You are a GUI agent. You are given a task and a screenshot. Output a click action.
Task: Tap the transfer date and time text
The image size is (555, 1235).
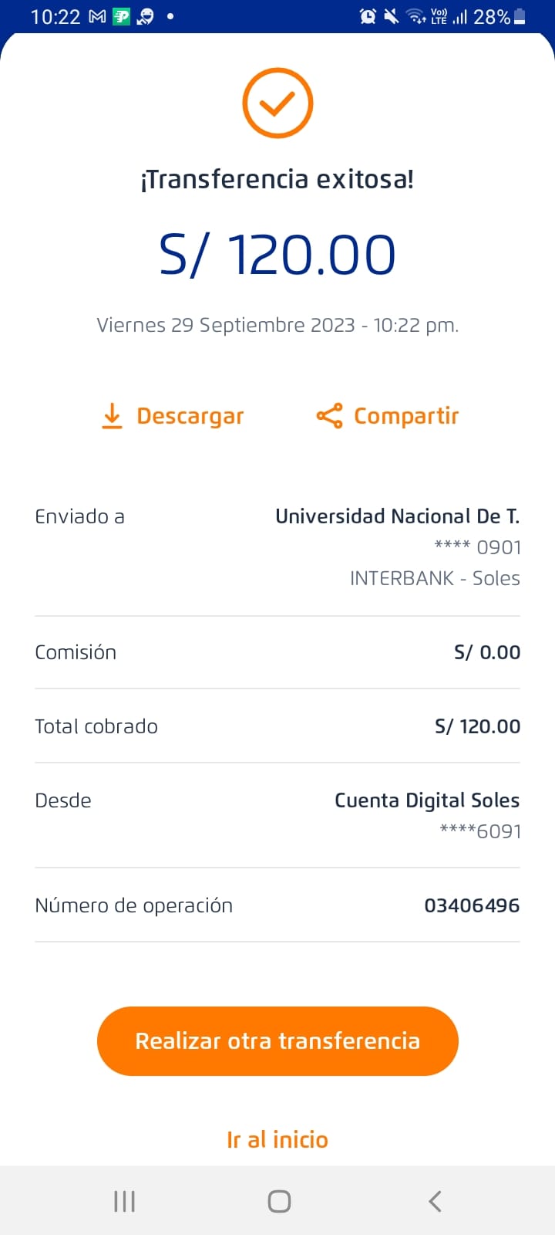pyautogui.click(x=277, y=325)
